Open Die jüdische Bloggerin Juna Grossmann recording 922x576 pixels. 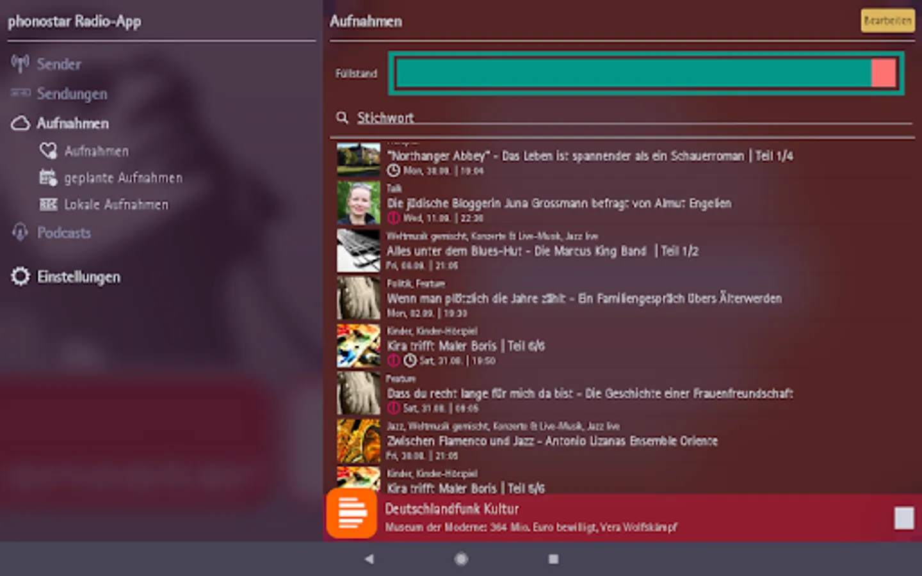point(559,203)
